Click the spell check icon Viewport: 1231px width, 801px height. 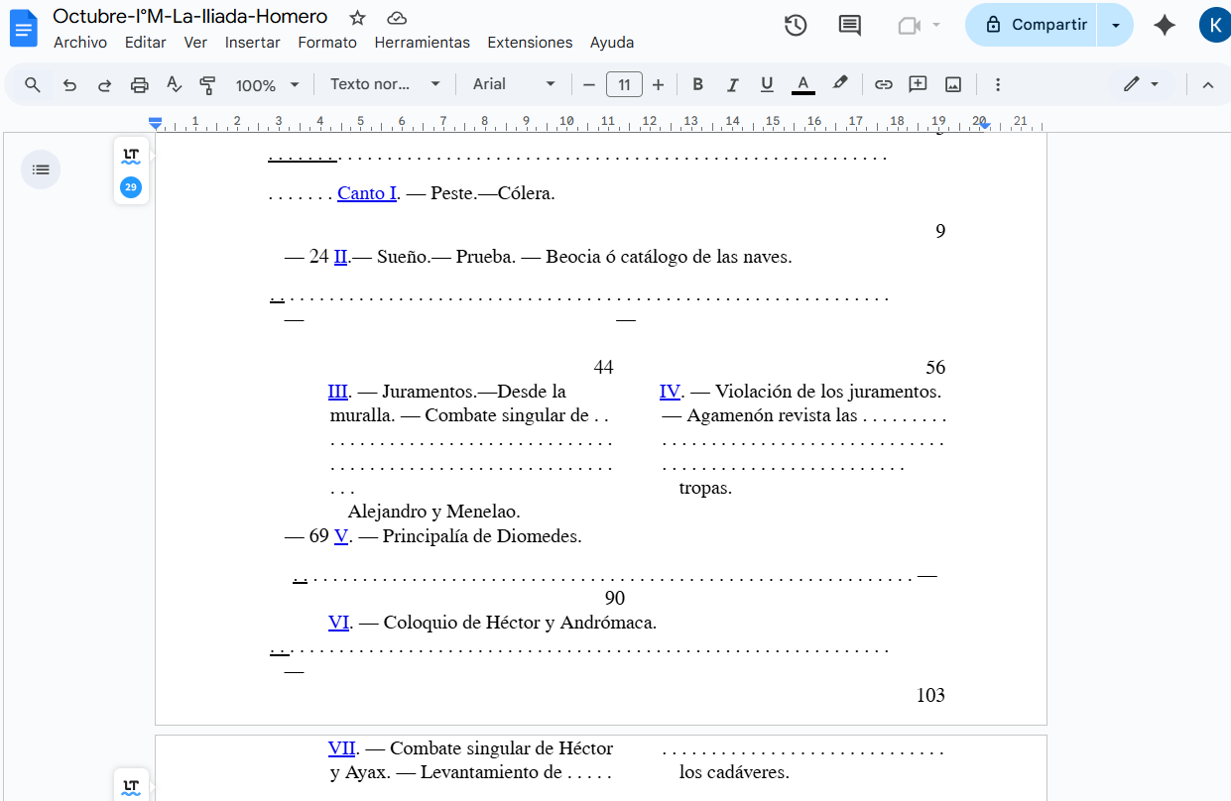[x=174, y=84]
